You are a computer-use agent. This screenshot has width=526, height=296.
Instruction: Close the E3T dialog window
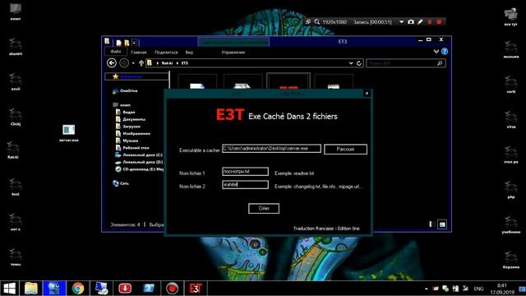click(367, 93)
